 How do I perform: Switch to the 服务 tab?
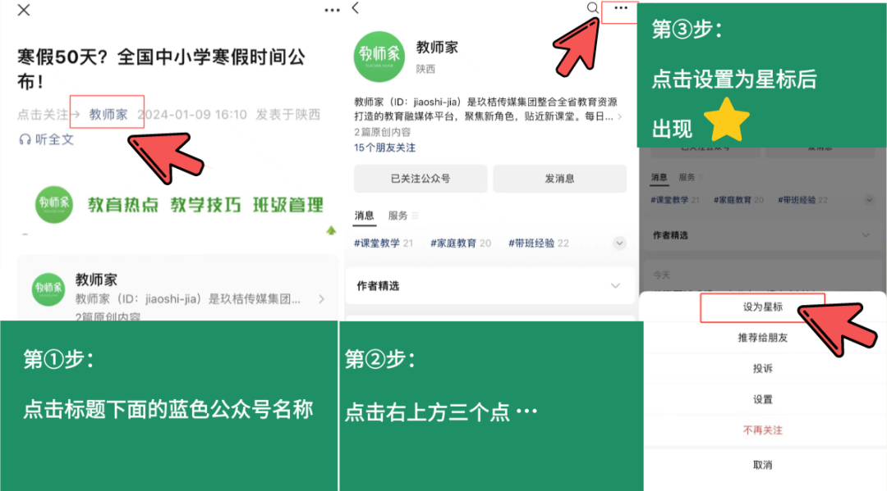click(401, 215)
